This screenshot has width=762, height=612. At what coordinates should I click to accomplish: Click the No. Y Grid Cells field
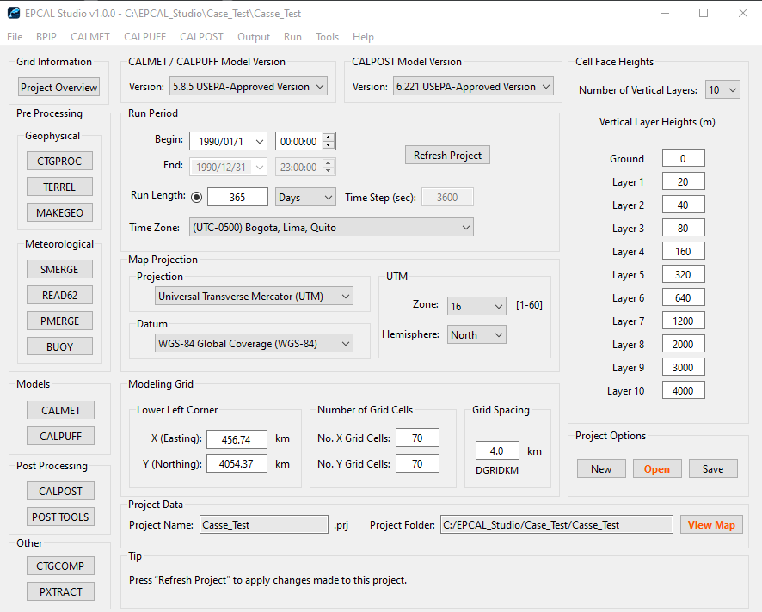coord(417,463)
